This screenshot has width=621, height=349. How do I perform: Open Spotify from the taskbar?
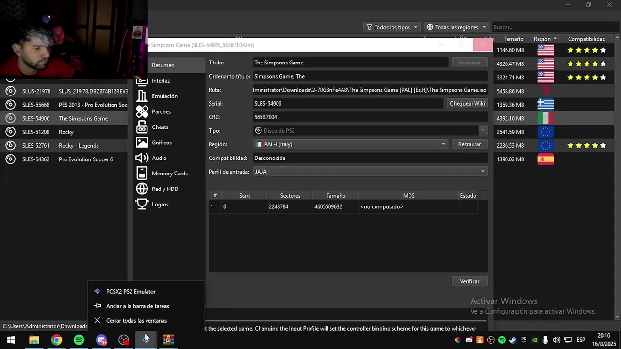point(79,340)
